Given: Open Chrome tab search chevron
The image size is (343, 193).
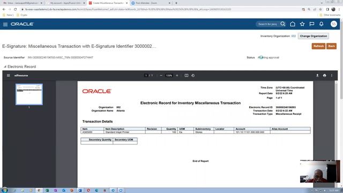Looking at the screenshot, I should (x=322, y=3).
